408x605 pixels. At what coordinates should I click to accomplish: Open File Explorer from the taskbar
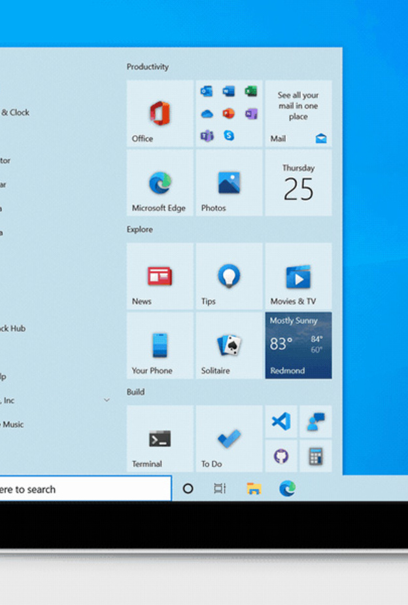[x=254, y=488]
